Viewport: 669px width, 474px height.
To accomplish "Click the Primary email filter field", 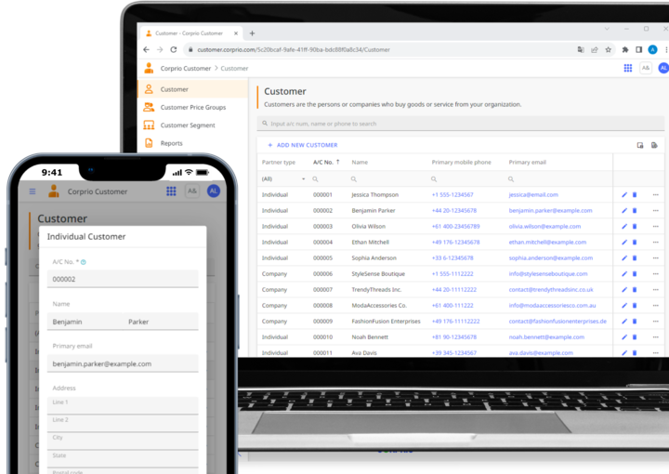I will [x=559, y=179].
